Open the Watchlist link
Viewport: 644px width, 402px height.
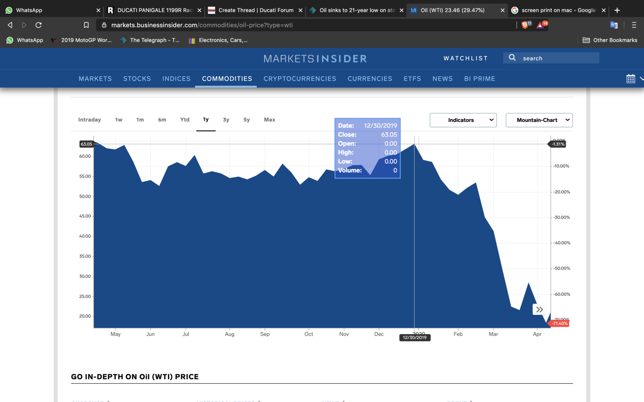tap(465, 58)
